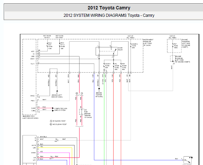Click the 'PWS' terminal label

[33, 101]
